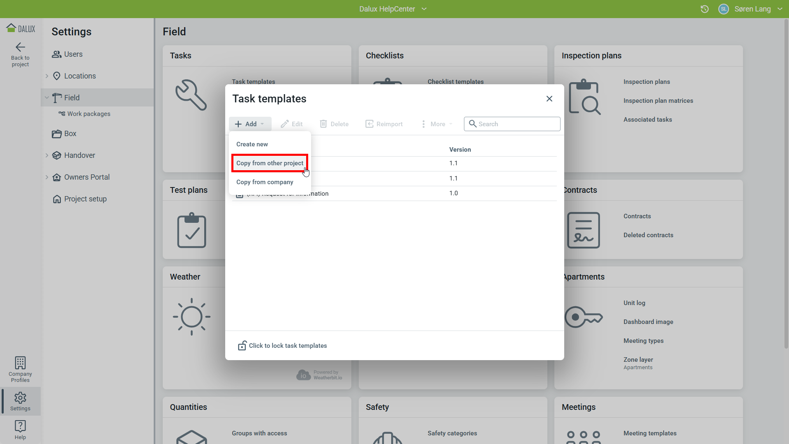
Task: Select Create new from Add menu
Action: (x=252, y=144)
